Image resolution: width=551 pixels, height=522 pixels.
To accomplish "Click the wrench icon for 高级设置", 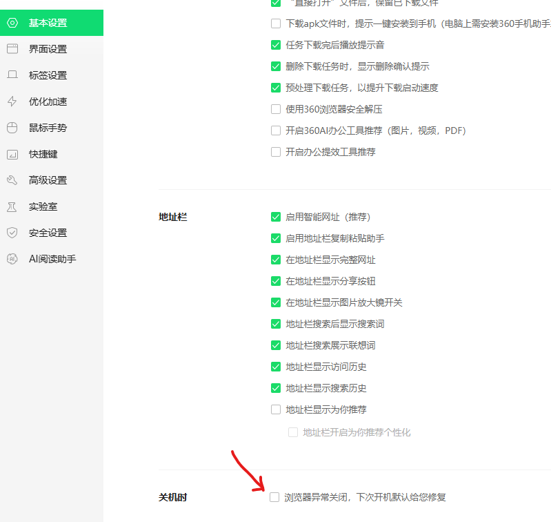I will coord(12,180).
